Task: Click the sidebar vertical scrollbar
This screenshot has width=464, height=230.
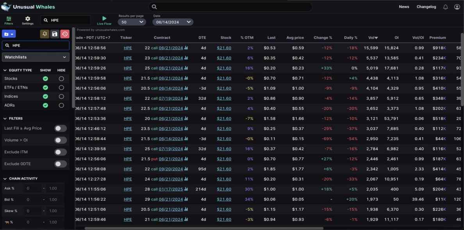Action: tap(73, 68)
